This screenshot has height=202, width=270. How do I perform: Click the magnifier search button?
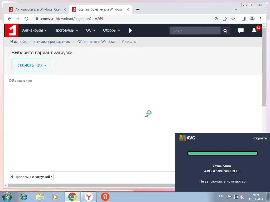pos(225,31)
